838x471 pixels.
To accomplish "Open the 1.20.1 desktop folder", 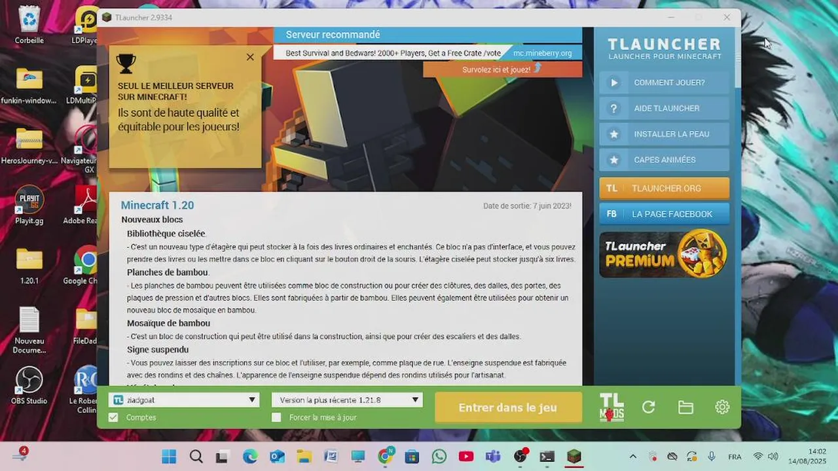I will click(x=29, y=266).
